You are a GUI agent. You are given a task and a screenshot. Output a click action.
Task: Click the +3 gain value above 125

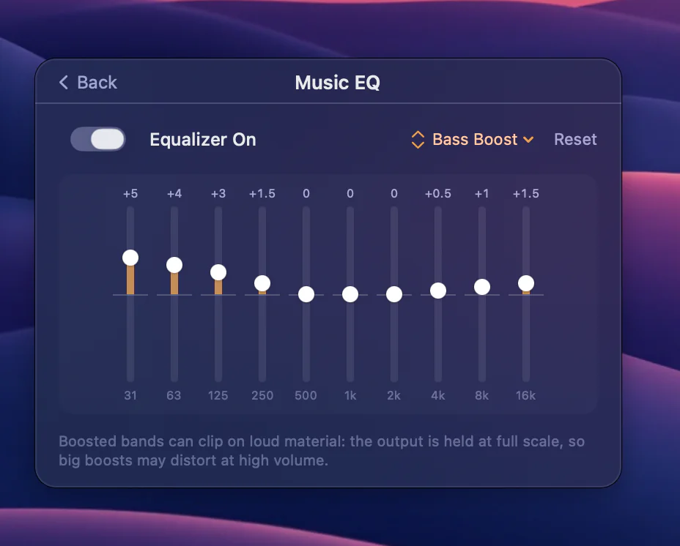(218, 193)
